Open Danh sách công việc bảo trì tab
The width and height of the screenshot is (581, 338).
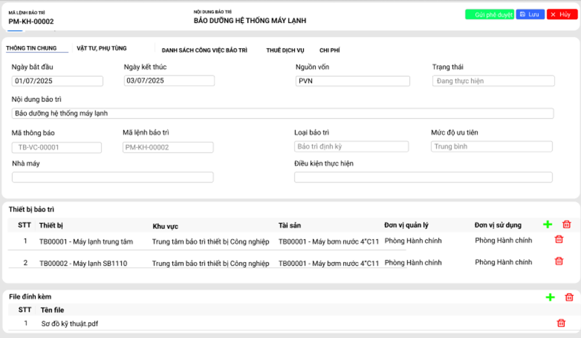pyautogui.click(x=204, y=50)
